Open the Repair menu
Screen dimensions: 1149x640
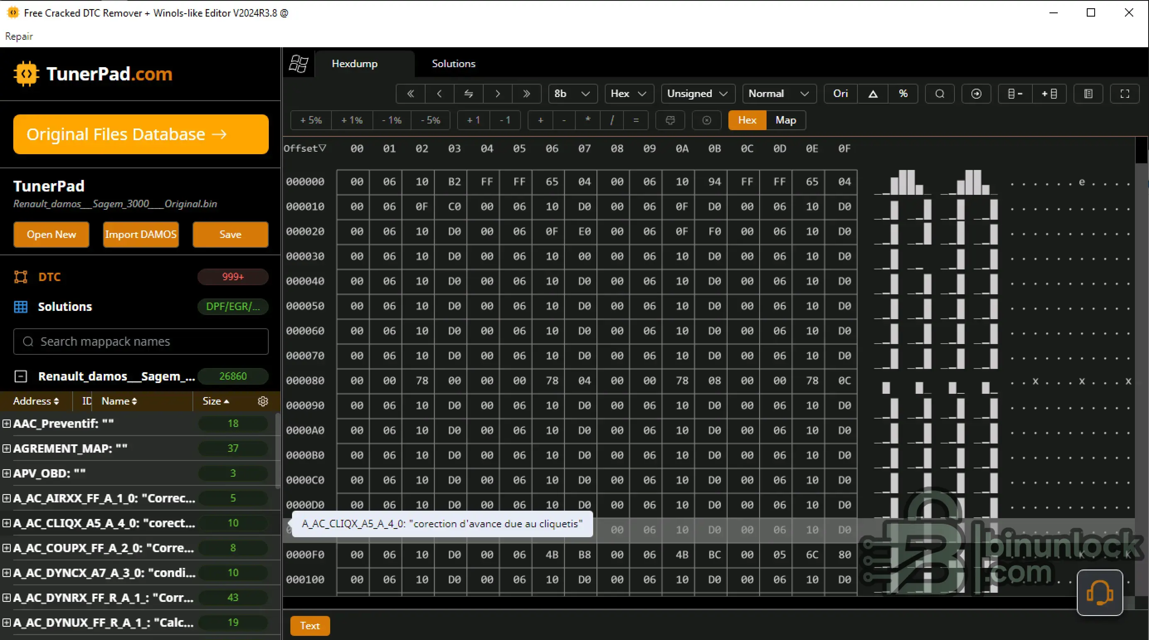tap(19, 36)
